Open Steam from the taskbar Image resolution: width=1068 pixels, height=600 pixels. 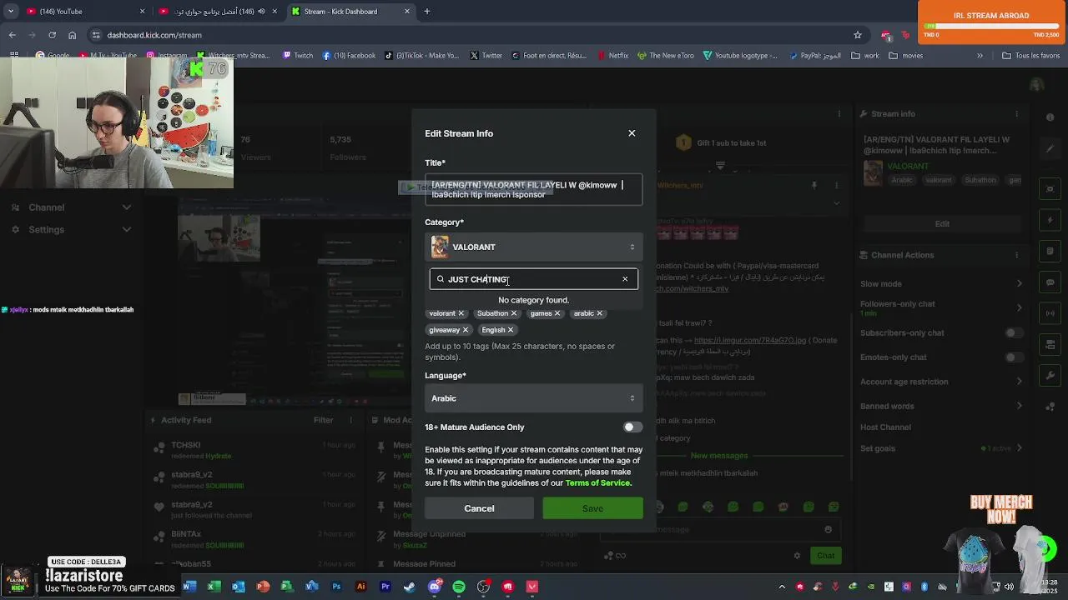tap(410, 587)
